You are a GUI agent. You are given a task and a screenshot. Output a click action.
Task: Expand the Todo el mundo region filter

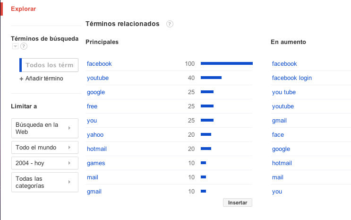point(44,148)
